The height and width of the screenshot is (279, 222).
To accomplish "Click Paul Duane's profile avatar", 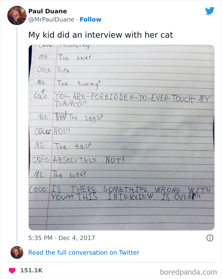I will 16,15.
